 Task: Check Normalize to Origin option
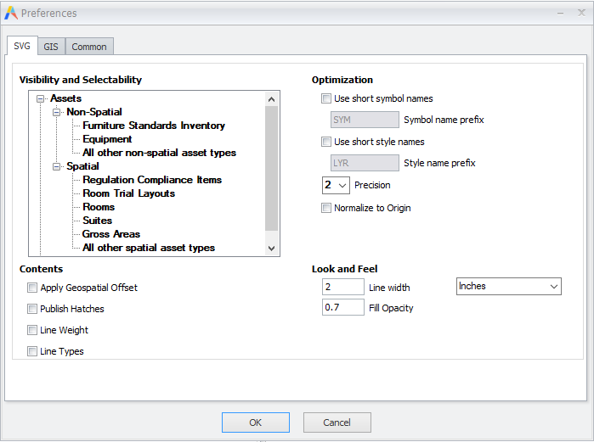point(325,208)
